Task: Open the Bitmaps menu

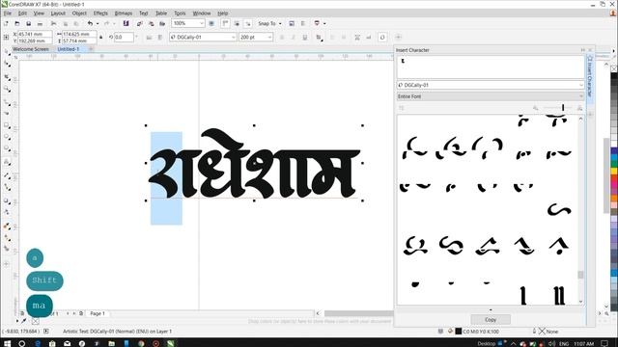Action: click(x=124, y=13)
